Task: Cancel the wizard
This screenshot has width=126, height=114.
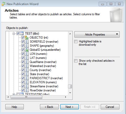Action: tap(110, 107)
